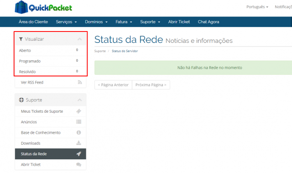Screen dimensions: 292x173
Task: Click the count badge next to Aberto
Action: pos(77,50)
